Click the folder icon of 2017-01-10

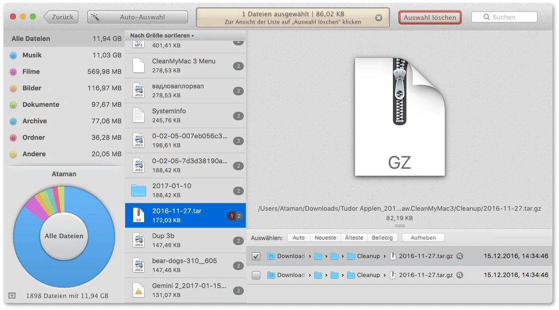pos(139,191)
